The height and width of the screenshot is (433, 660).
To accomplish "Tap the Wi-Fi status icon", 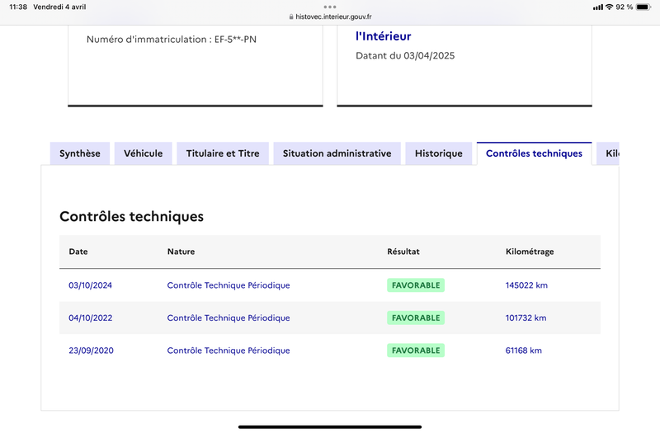I will [609, 7].
